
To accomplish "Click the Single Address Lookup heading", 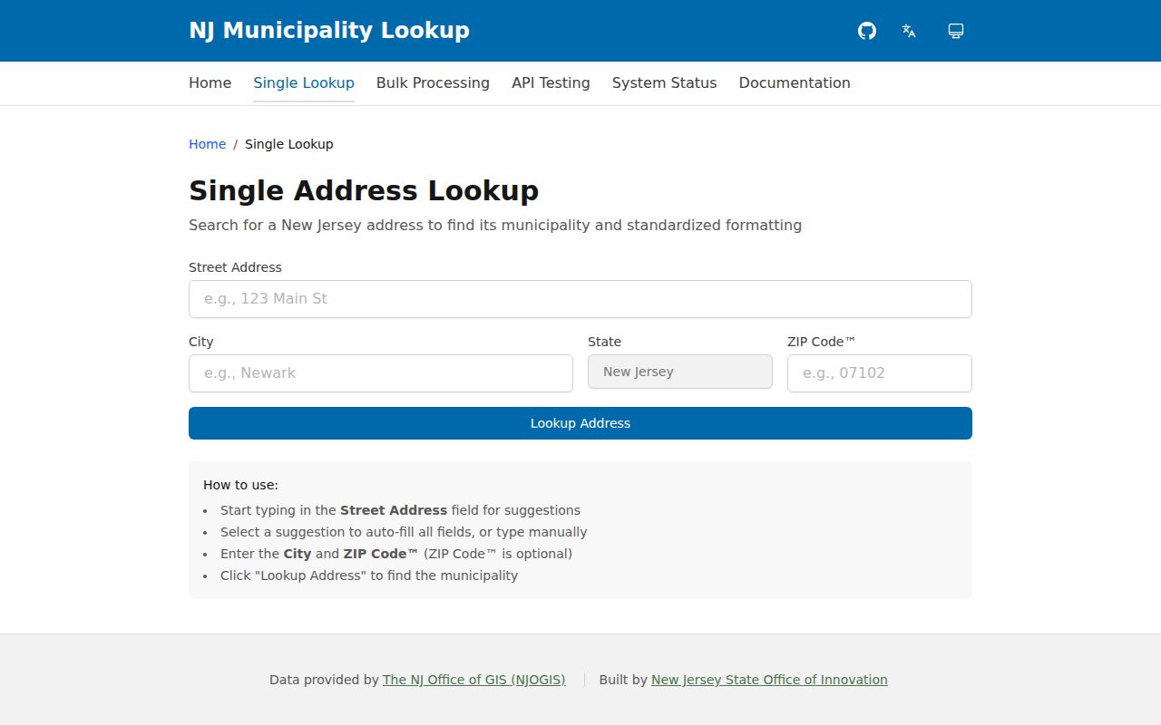I will coord(364,191).
